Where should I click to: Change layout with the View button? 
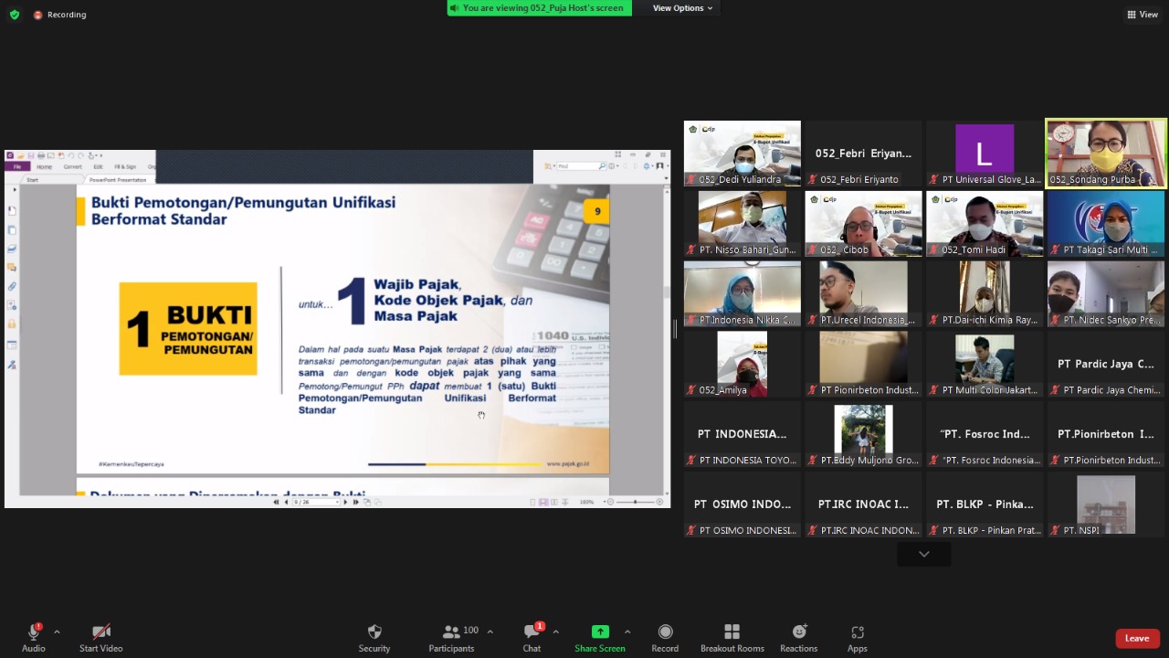click(x=1143, y=15)
